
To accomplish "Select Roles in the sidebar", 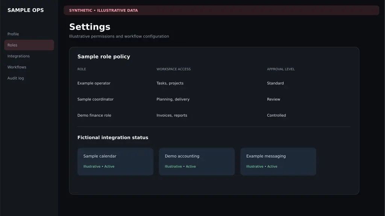I will tap(29, 45).
